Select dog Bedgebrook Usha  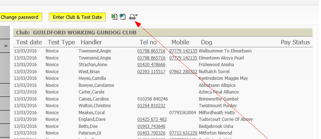click(216, 126)
